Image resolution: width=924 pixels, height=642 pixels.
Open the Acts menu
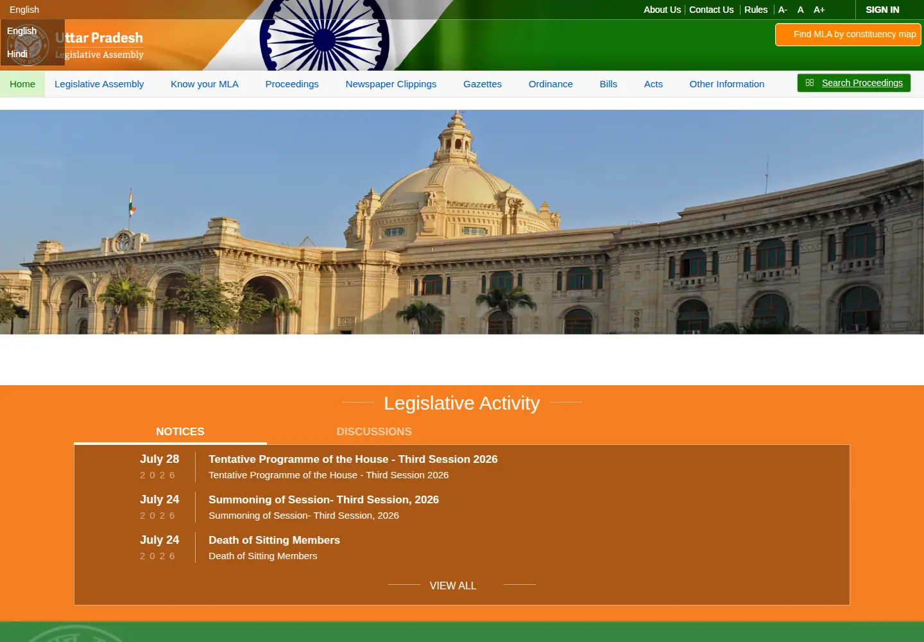(x=653, y=84)
